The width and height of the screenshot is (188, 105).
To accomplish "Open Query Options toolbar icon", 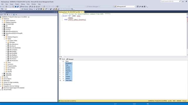I will click(x=41, y=9).
